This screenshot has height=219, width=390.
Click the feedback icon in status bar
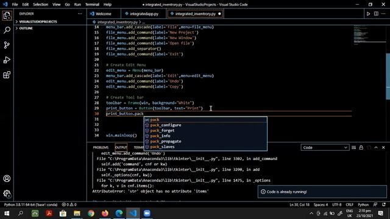(x=375, y=204)
